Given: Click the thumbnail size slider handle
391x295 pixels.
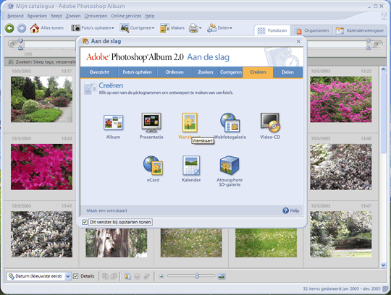Looking at the screenshot, I should (x=197, y=275).
